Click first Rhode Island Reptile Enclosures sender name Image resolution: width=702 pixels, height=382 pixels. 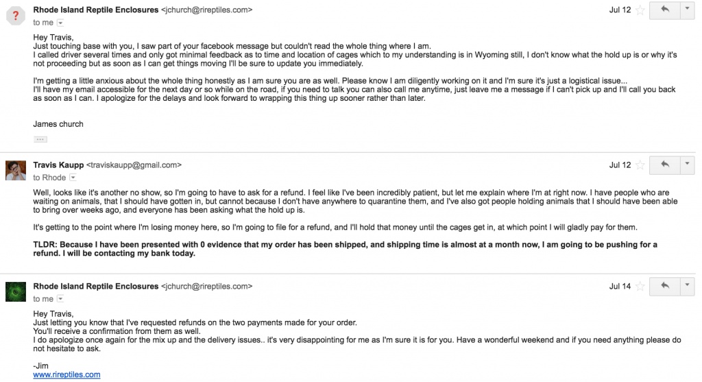click(x=96, y=10)
